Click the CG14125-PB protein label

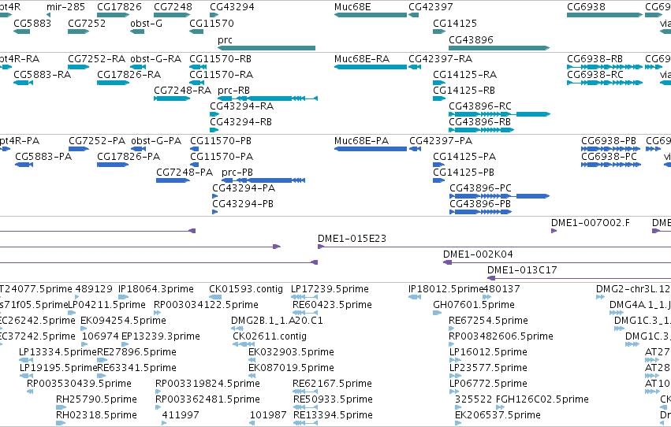tap(464, 173)
